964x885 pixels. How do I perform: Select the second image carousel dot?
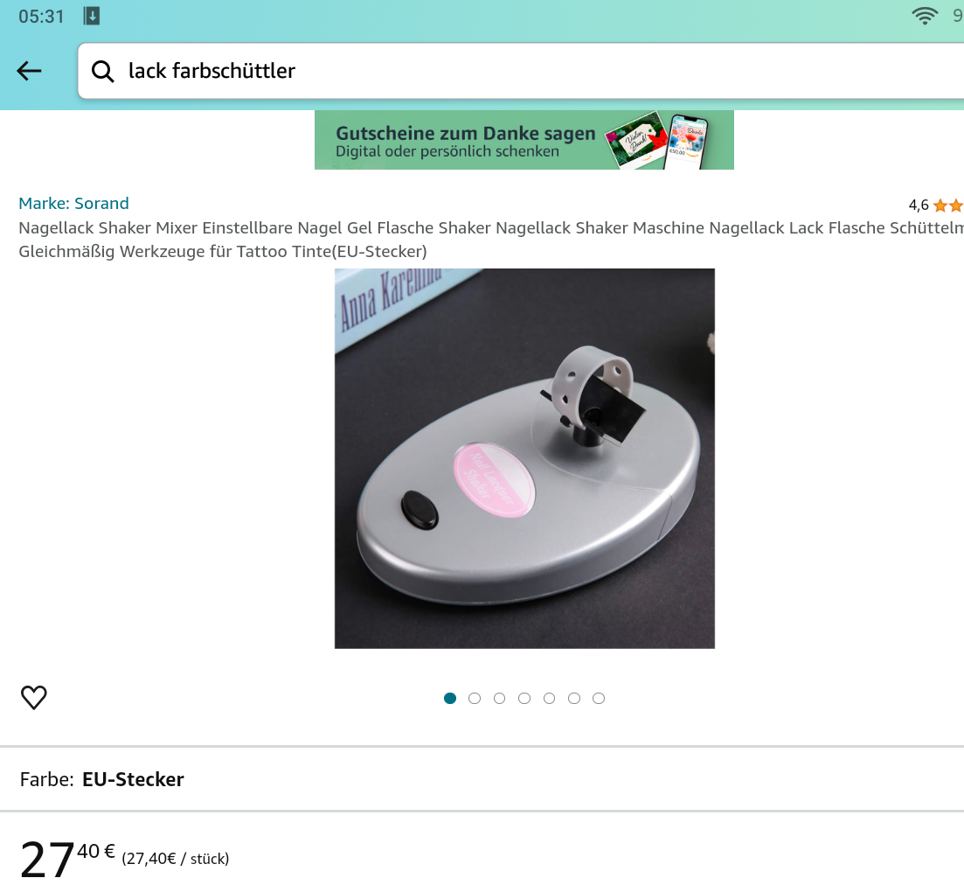(475, 698)
